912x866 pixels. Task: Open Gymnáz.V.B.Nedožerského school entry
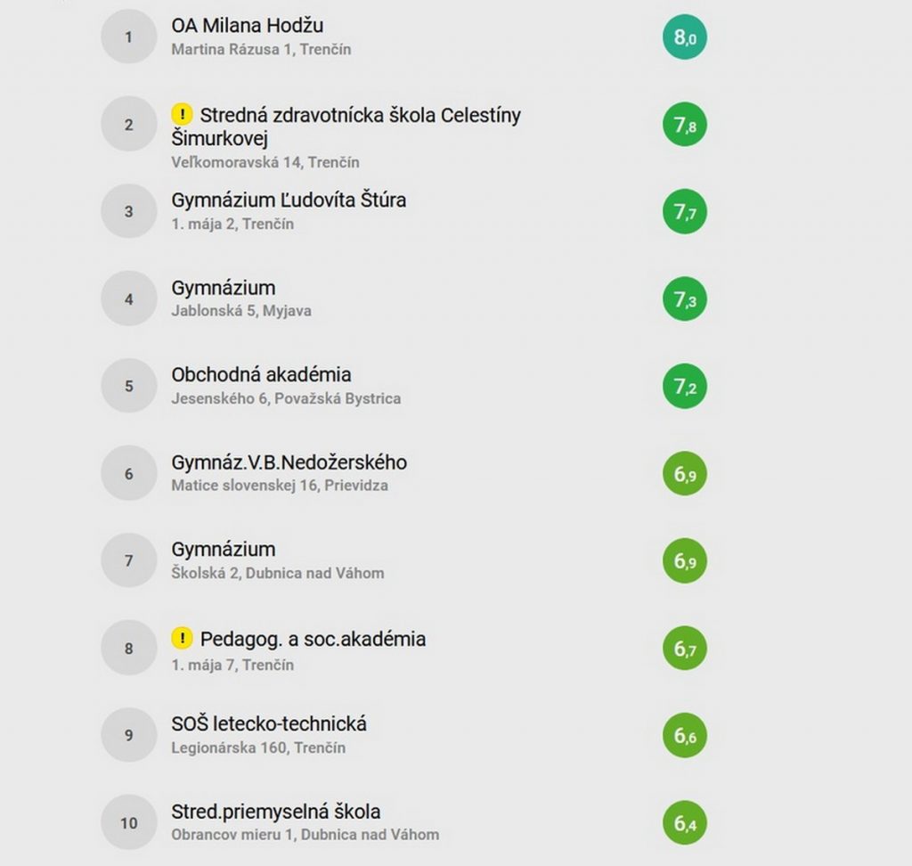pos(289,462)
